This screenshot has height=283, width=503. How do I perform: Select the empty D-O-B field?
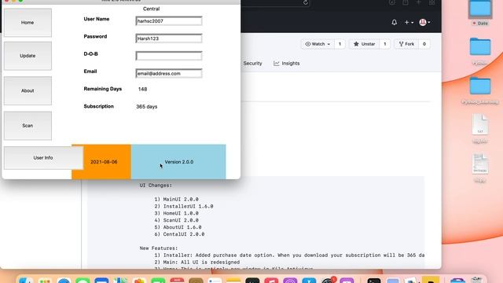169,56
